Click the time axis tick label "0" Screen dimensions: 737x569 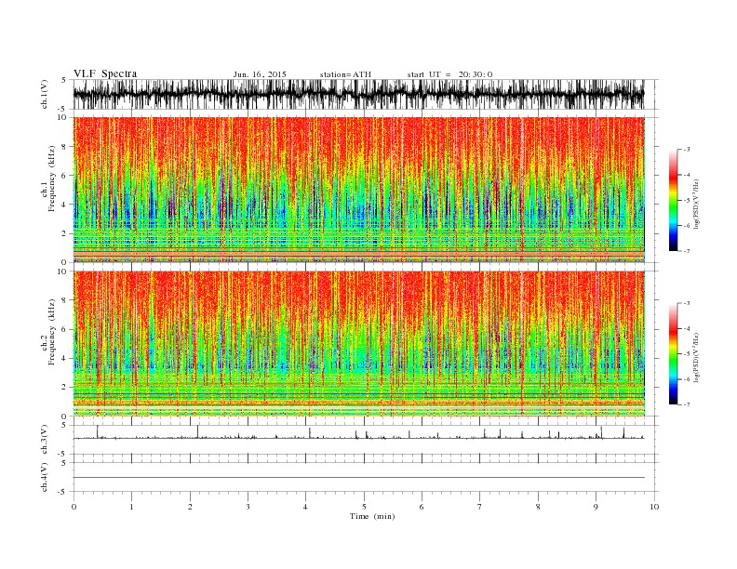coord(74,507)
